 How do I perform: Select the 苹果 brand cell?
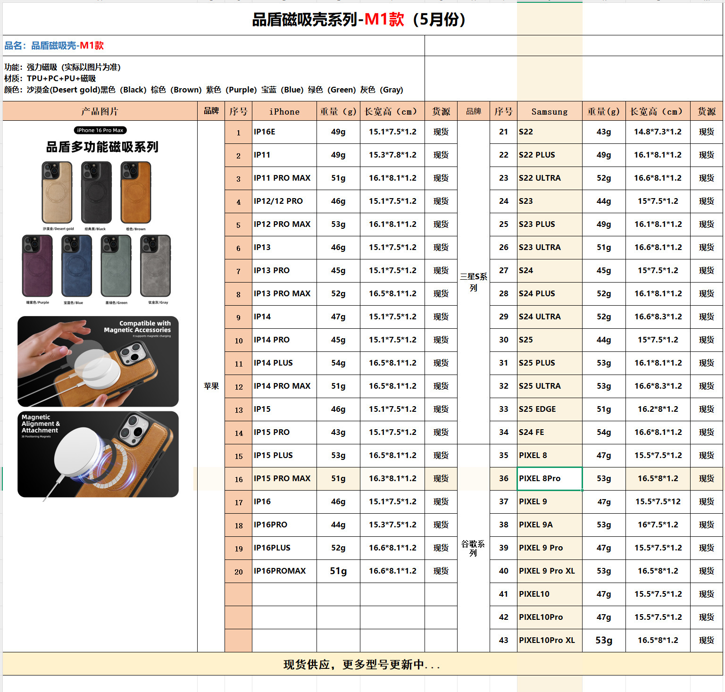(x=211, y=386)
